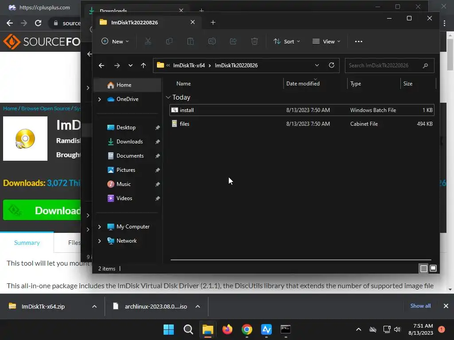Image resolution: width=454 pixels, height=340 pixels.
Task: Show hidden system tray icons
Action: point(358,329)
